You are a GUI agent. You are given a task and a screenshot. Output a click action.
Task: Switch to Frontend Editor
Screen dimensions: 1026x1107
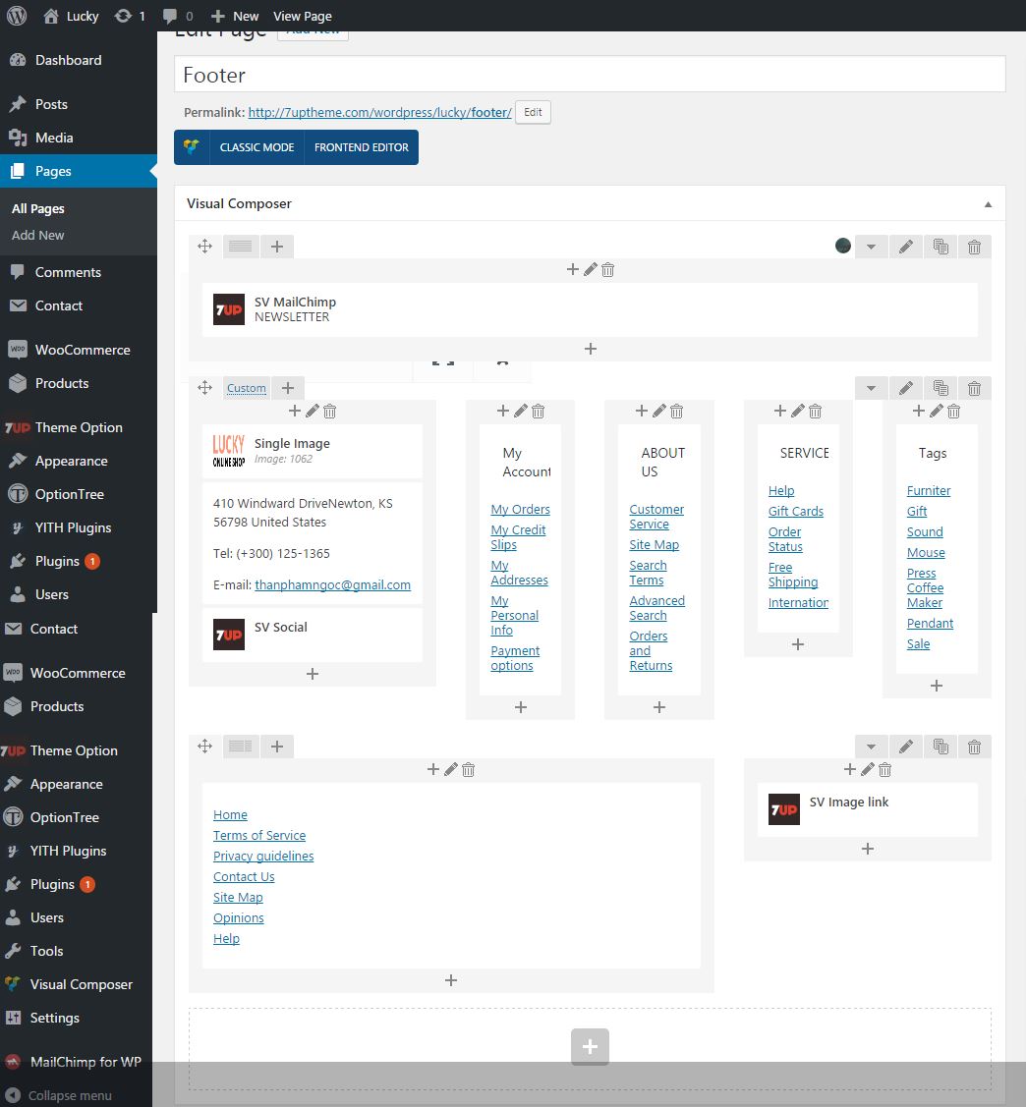[x=362, y=147]
